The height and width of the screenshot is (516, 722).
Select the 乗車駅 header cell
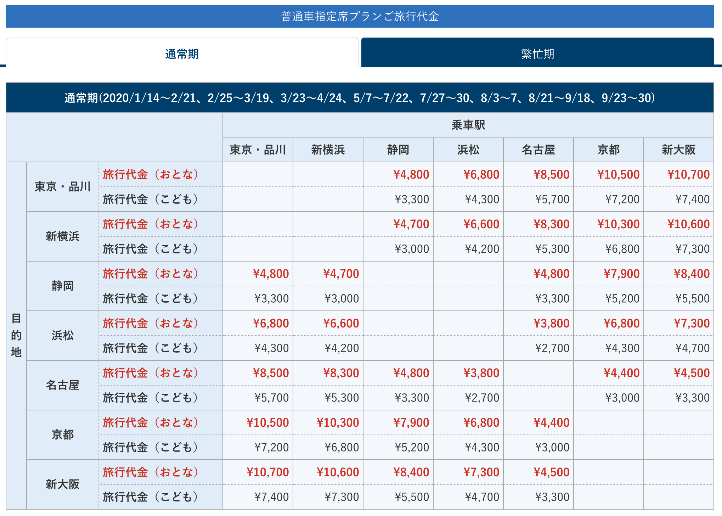[468, 125]
